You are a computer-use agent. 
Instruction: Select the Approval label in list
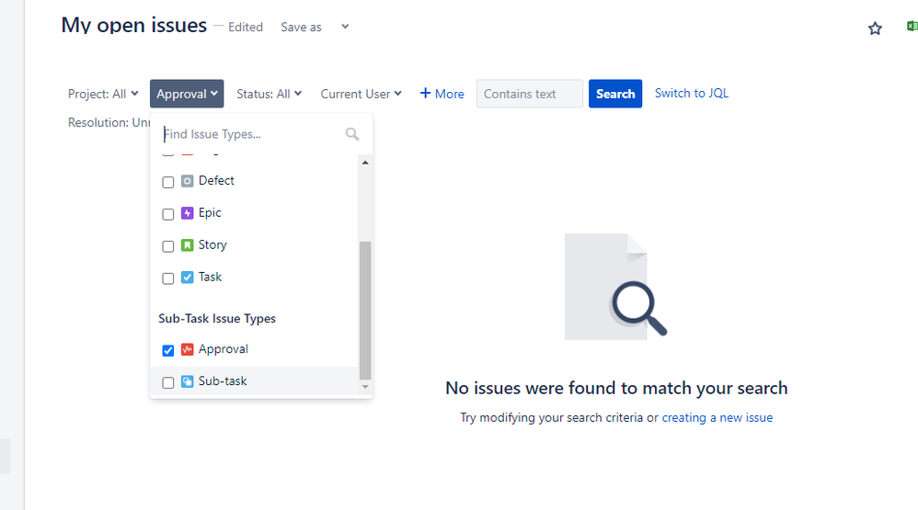point(223,349)
